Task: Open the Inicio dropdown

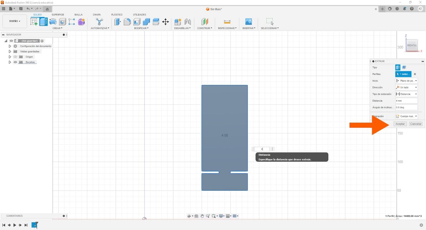Action: click(407, 81)
